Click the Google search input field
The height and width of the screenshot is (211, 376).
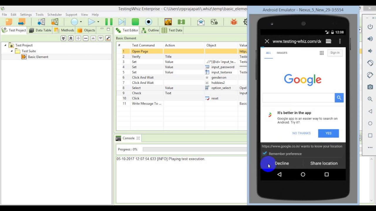[298, 98]
